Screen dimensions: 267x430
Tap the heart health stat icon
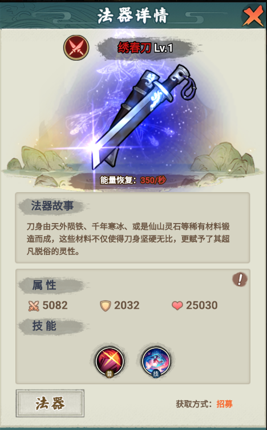pyautogui.click(x=177, y=306)
